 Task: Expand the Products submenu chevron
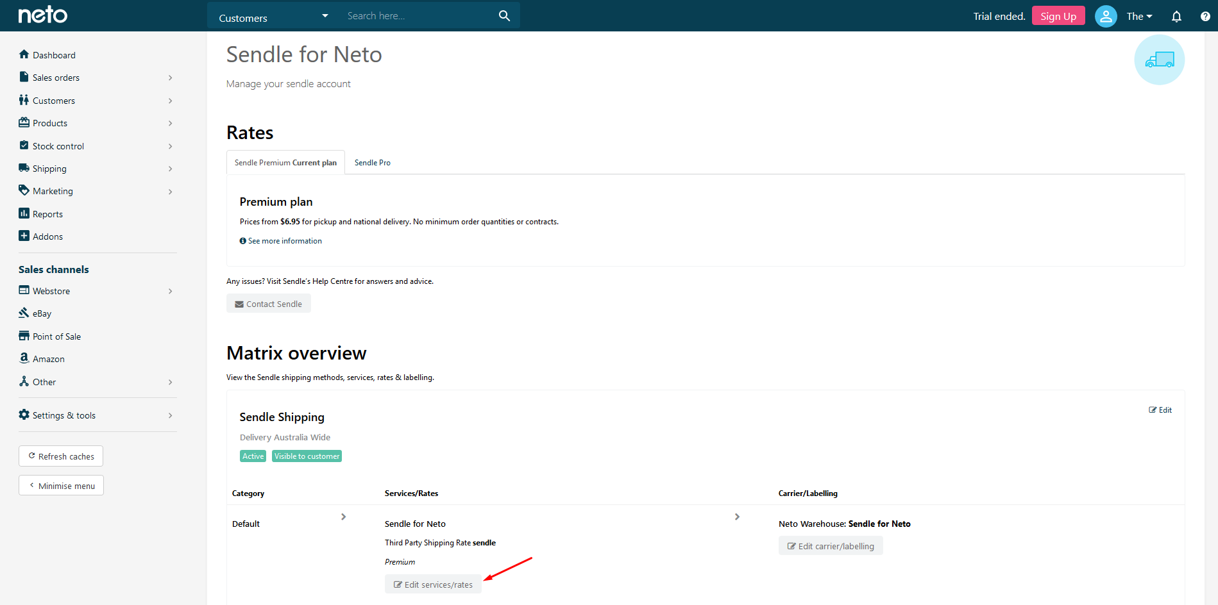tap(170, 123)
